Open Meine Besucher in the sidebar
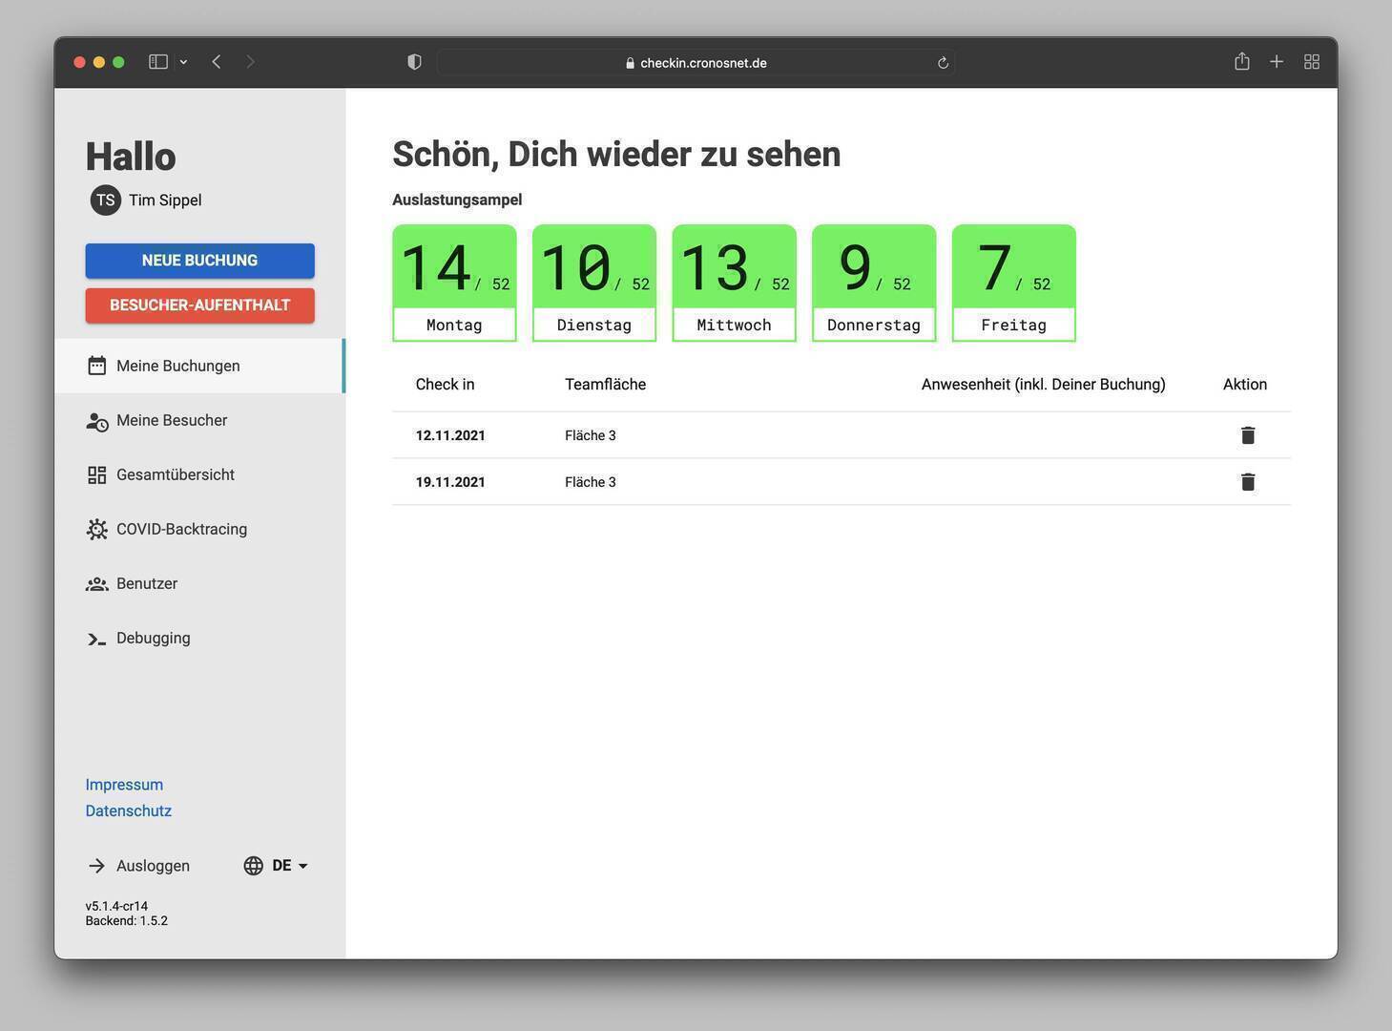Viewport: 1392px width, 1031px height. pyautogui.click(x=172, y=421)
